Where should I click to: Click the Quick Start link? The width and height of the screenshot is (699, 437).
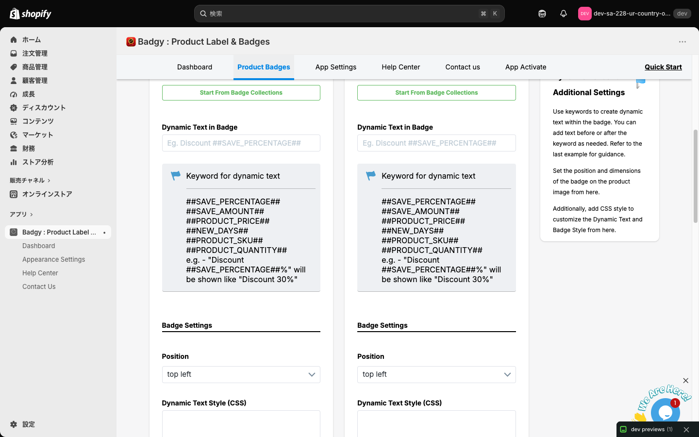pyautogui.click(x=663, y=67)
